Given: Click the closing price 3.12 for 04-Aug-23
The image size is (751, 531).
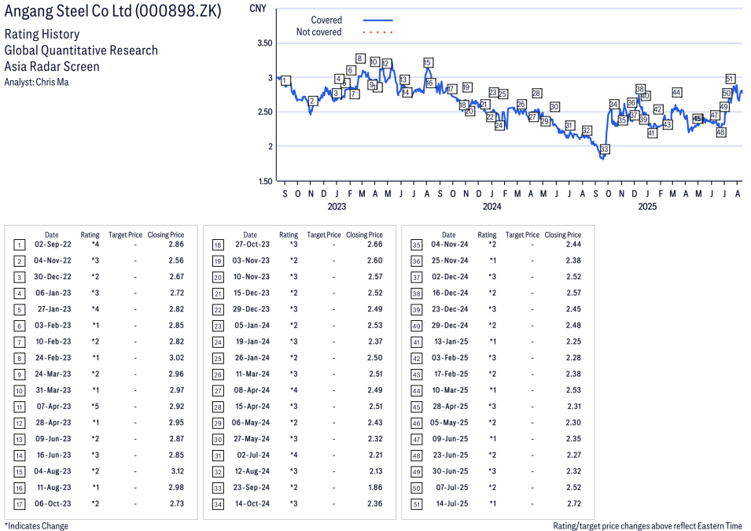Looking at the screenshot, I should point(178,471).
